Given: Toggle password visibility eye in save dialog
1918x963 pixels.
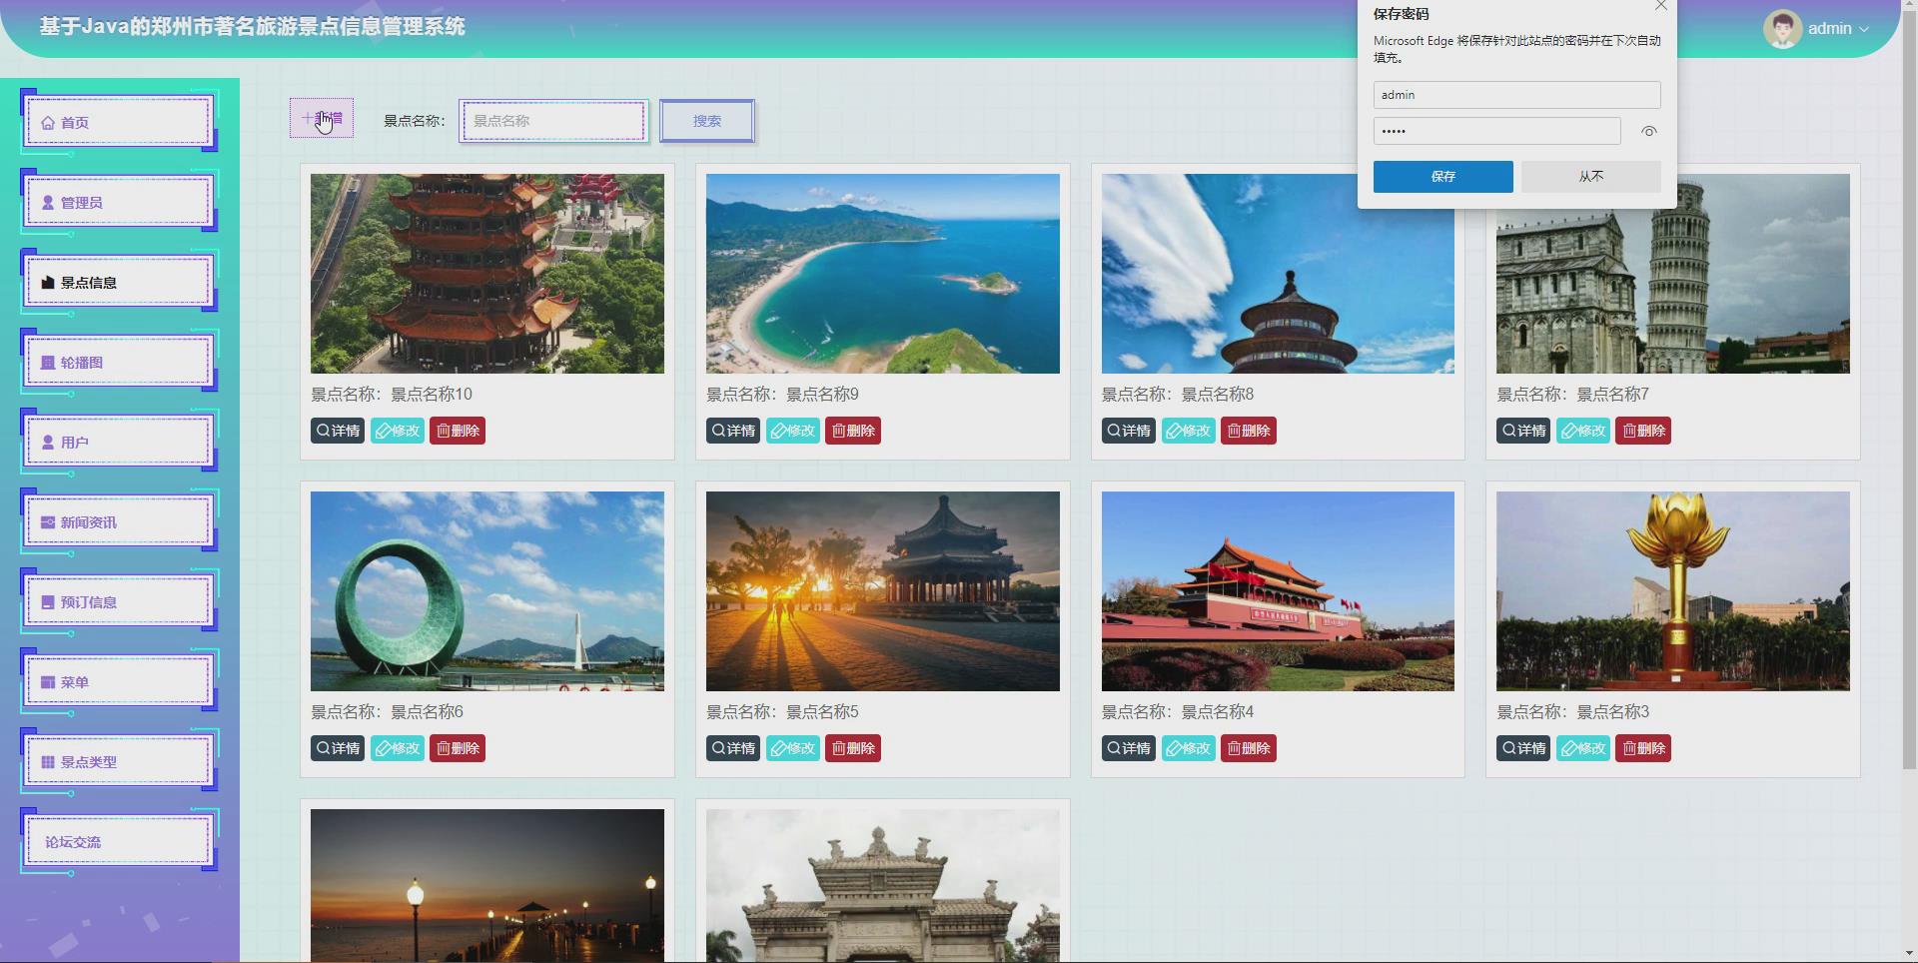Looking at the screenshot, I should [1648, 131].
